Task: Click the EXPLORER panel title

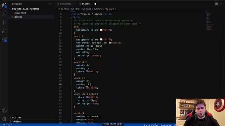Action: 17,4
